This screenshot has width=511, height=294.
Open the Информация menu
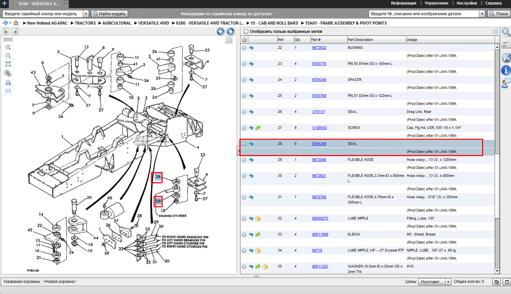coord(403,3)
